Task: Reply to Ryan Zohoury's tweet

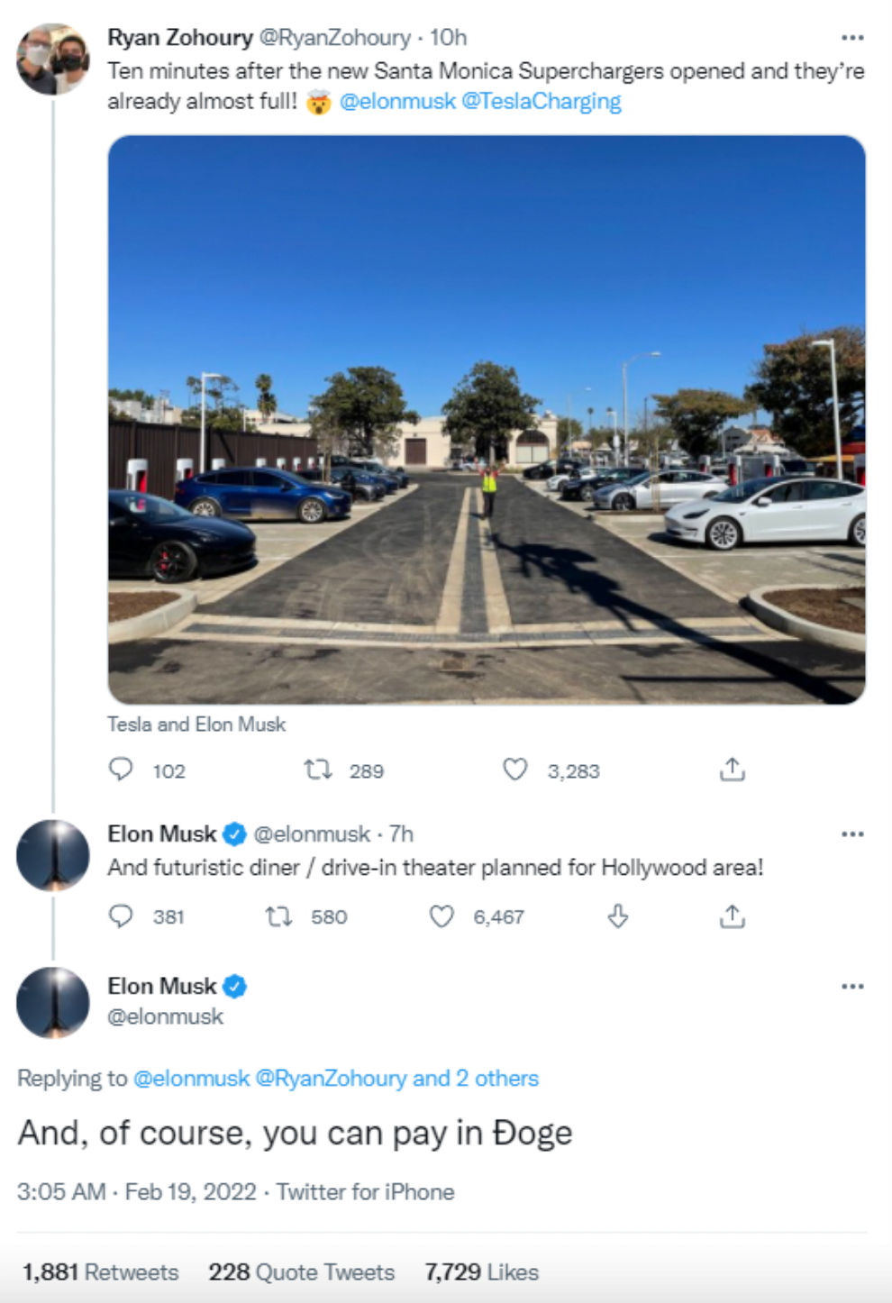Action: pos(121,770)
